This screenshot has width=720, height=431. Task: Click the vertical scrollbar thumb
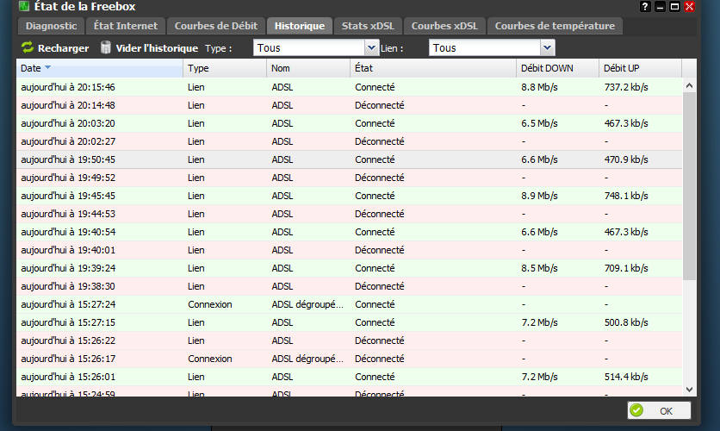(689, 186)
